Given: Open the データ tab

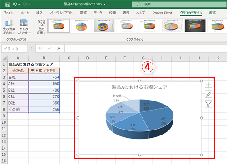Looking at the screenshot, I should coord(98,13).
